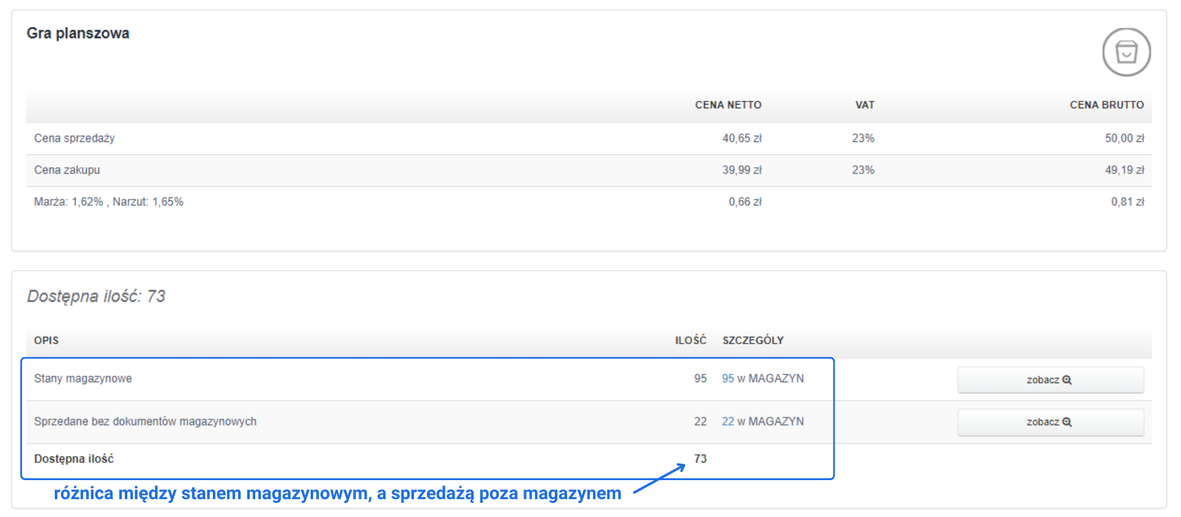This screenshot has width=1181, height=517.
Task: Open the "95 w MAGAZYN" link
Action: [x=762, y=379]
